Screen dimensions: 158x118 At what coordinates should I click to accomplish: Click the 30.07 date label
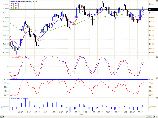[x=140, y=112]
